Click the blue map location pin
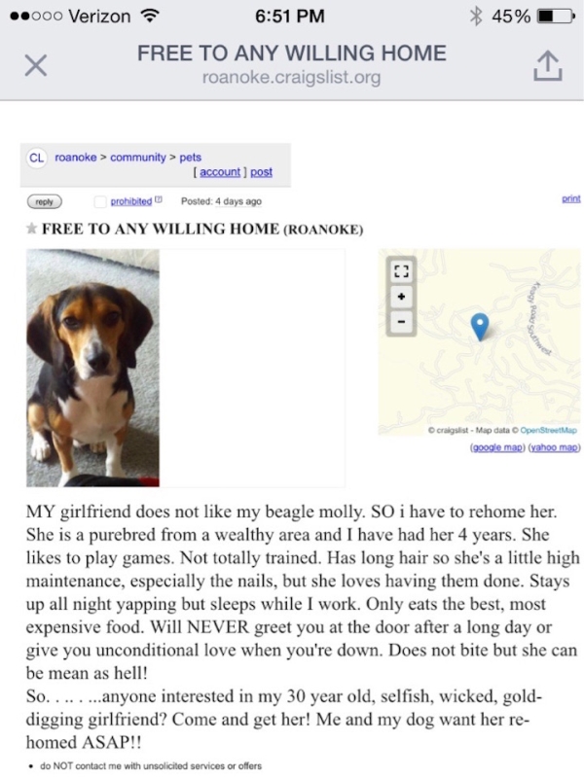 [480, 327]
